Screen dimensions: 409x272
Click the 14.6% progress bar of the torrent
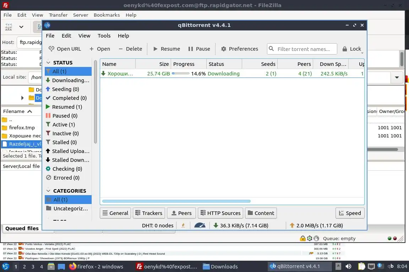(180, 74)
